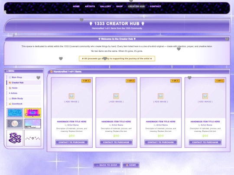Click first card's 1 OF 1 badge
Viewport: 234px width, 175px height.
point(86,81)
